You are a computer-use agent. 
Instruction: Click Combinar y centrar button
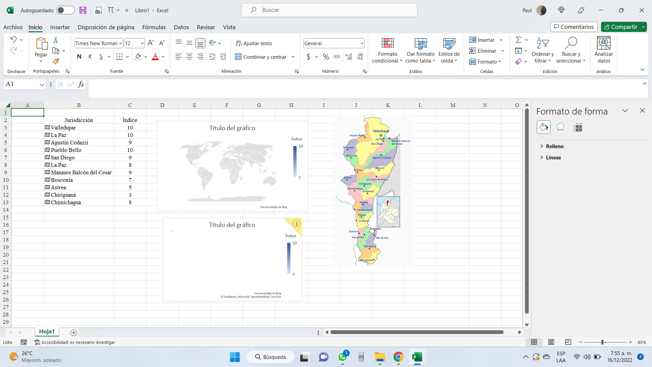[x=261, y=57]
